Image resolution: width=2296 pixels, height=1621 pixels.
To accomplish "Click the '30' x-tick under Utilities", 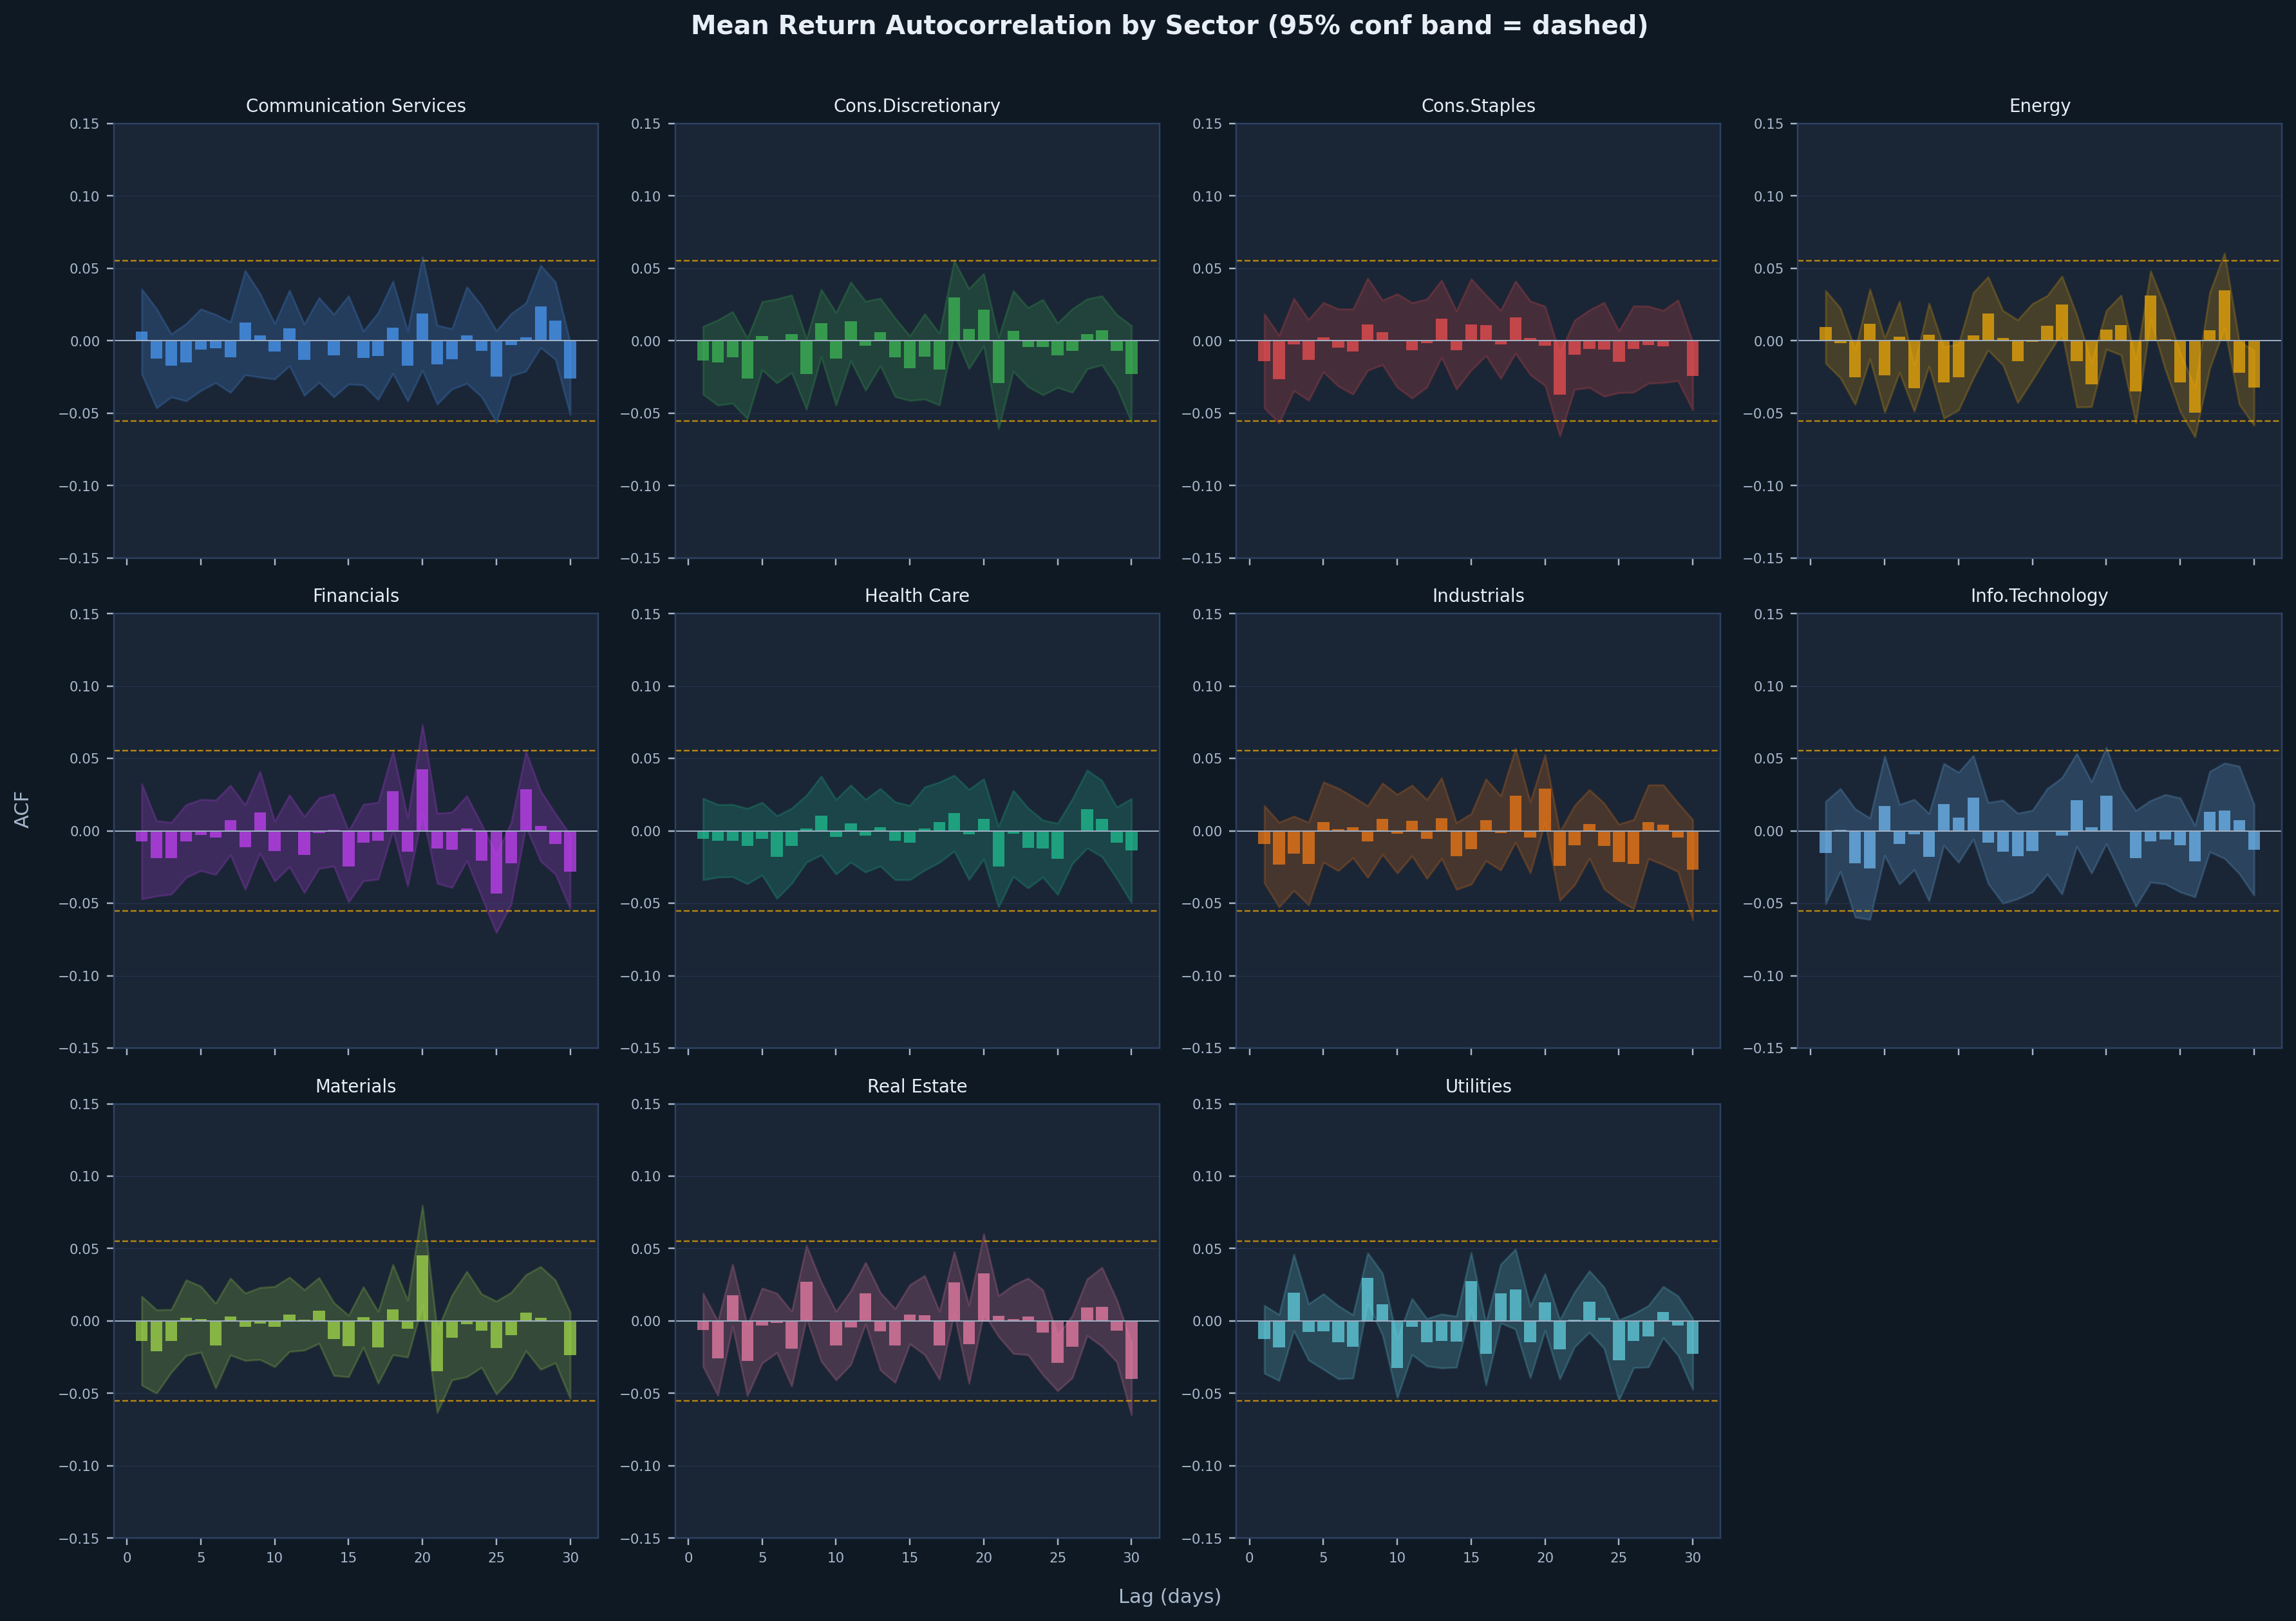I will pyautogui.click(x=1692, y=1557).
